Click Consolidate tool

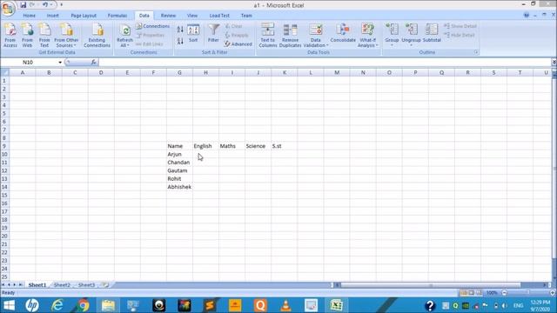[x=343, y=33]
